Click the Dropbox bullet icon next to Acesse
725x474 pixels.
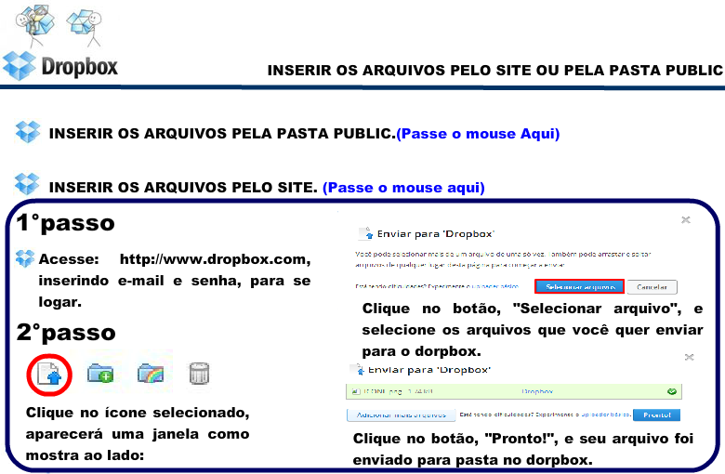tap(25, 258)
